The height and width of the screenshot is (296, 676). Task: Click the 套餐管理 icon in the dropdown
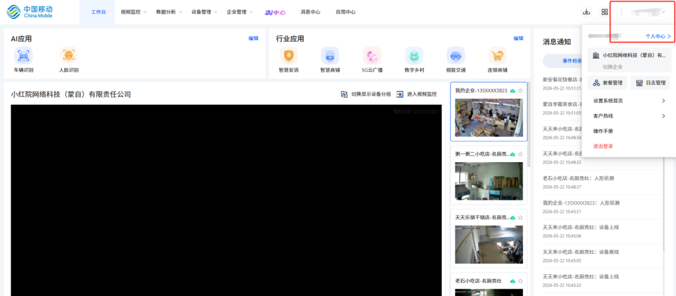click(x=597, y=82)
